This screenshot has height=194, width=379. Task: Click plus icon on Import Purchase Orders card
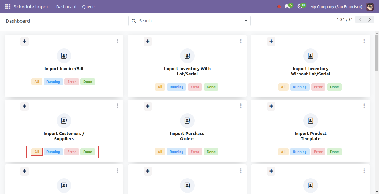(x=148, y=106)
